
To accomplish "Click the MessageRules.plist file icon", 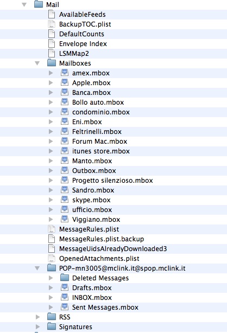I will tap(52, 229).
